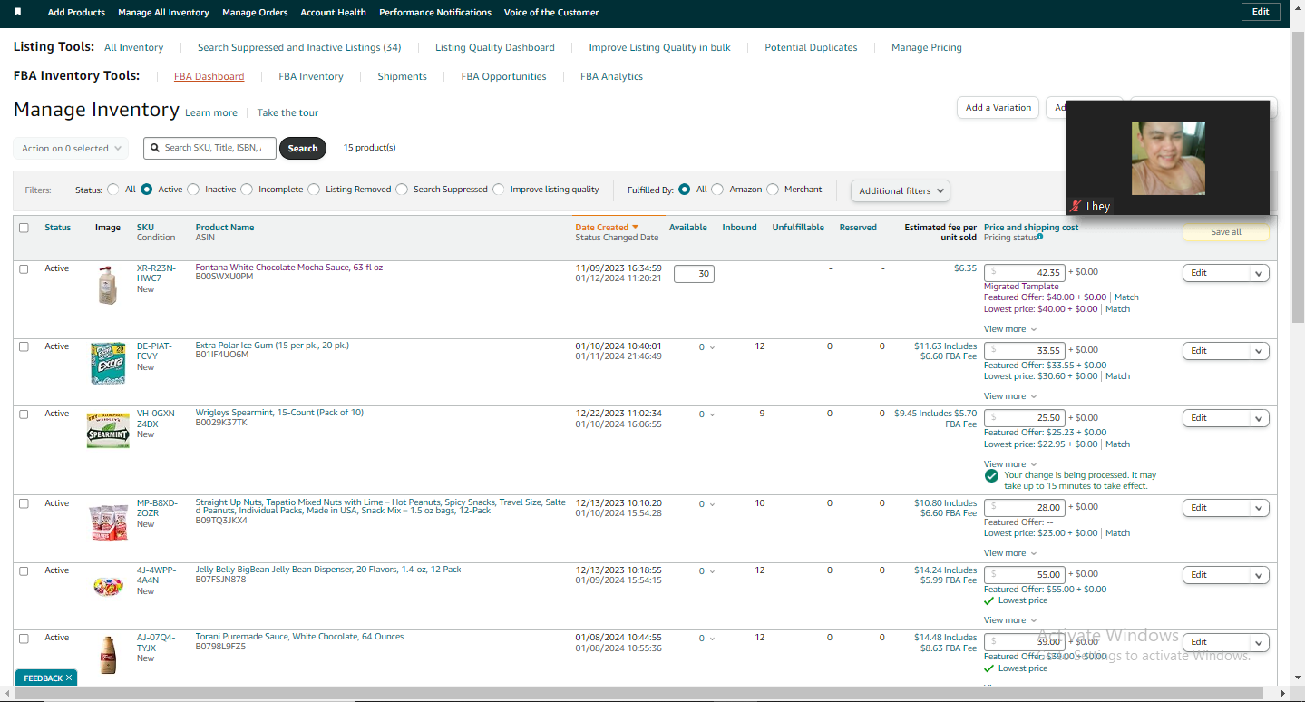The width and height of the screenshot is (1305, 702).
Task: Open the Learn more link
Action: (211, 113)
